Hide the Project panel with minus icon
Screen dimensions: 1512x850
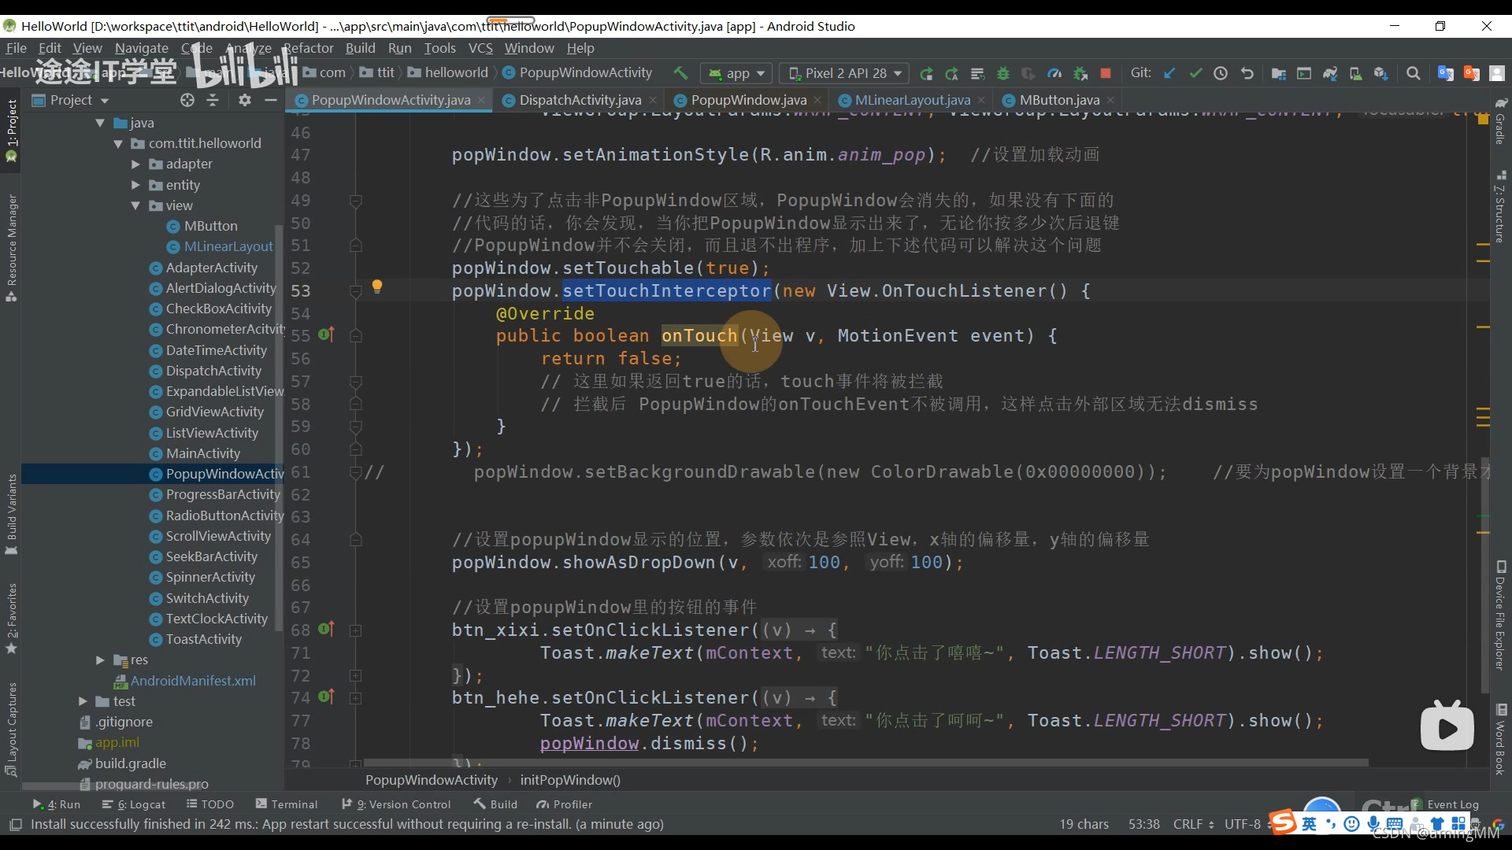pos(271,100)
